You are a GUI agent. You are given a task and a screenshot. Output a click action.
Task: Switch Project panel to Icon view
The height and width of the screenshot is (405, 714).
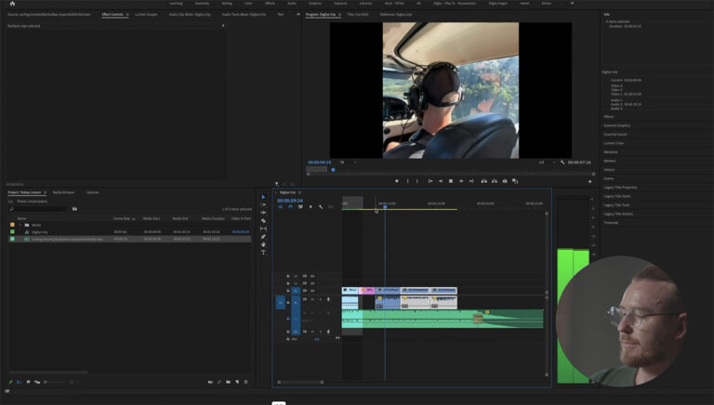[x=28, y=382]
